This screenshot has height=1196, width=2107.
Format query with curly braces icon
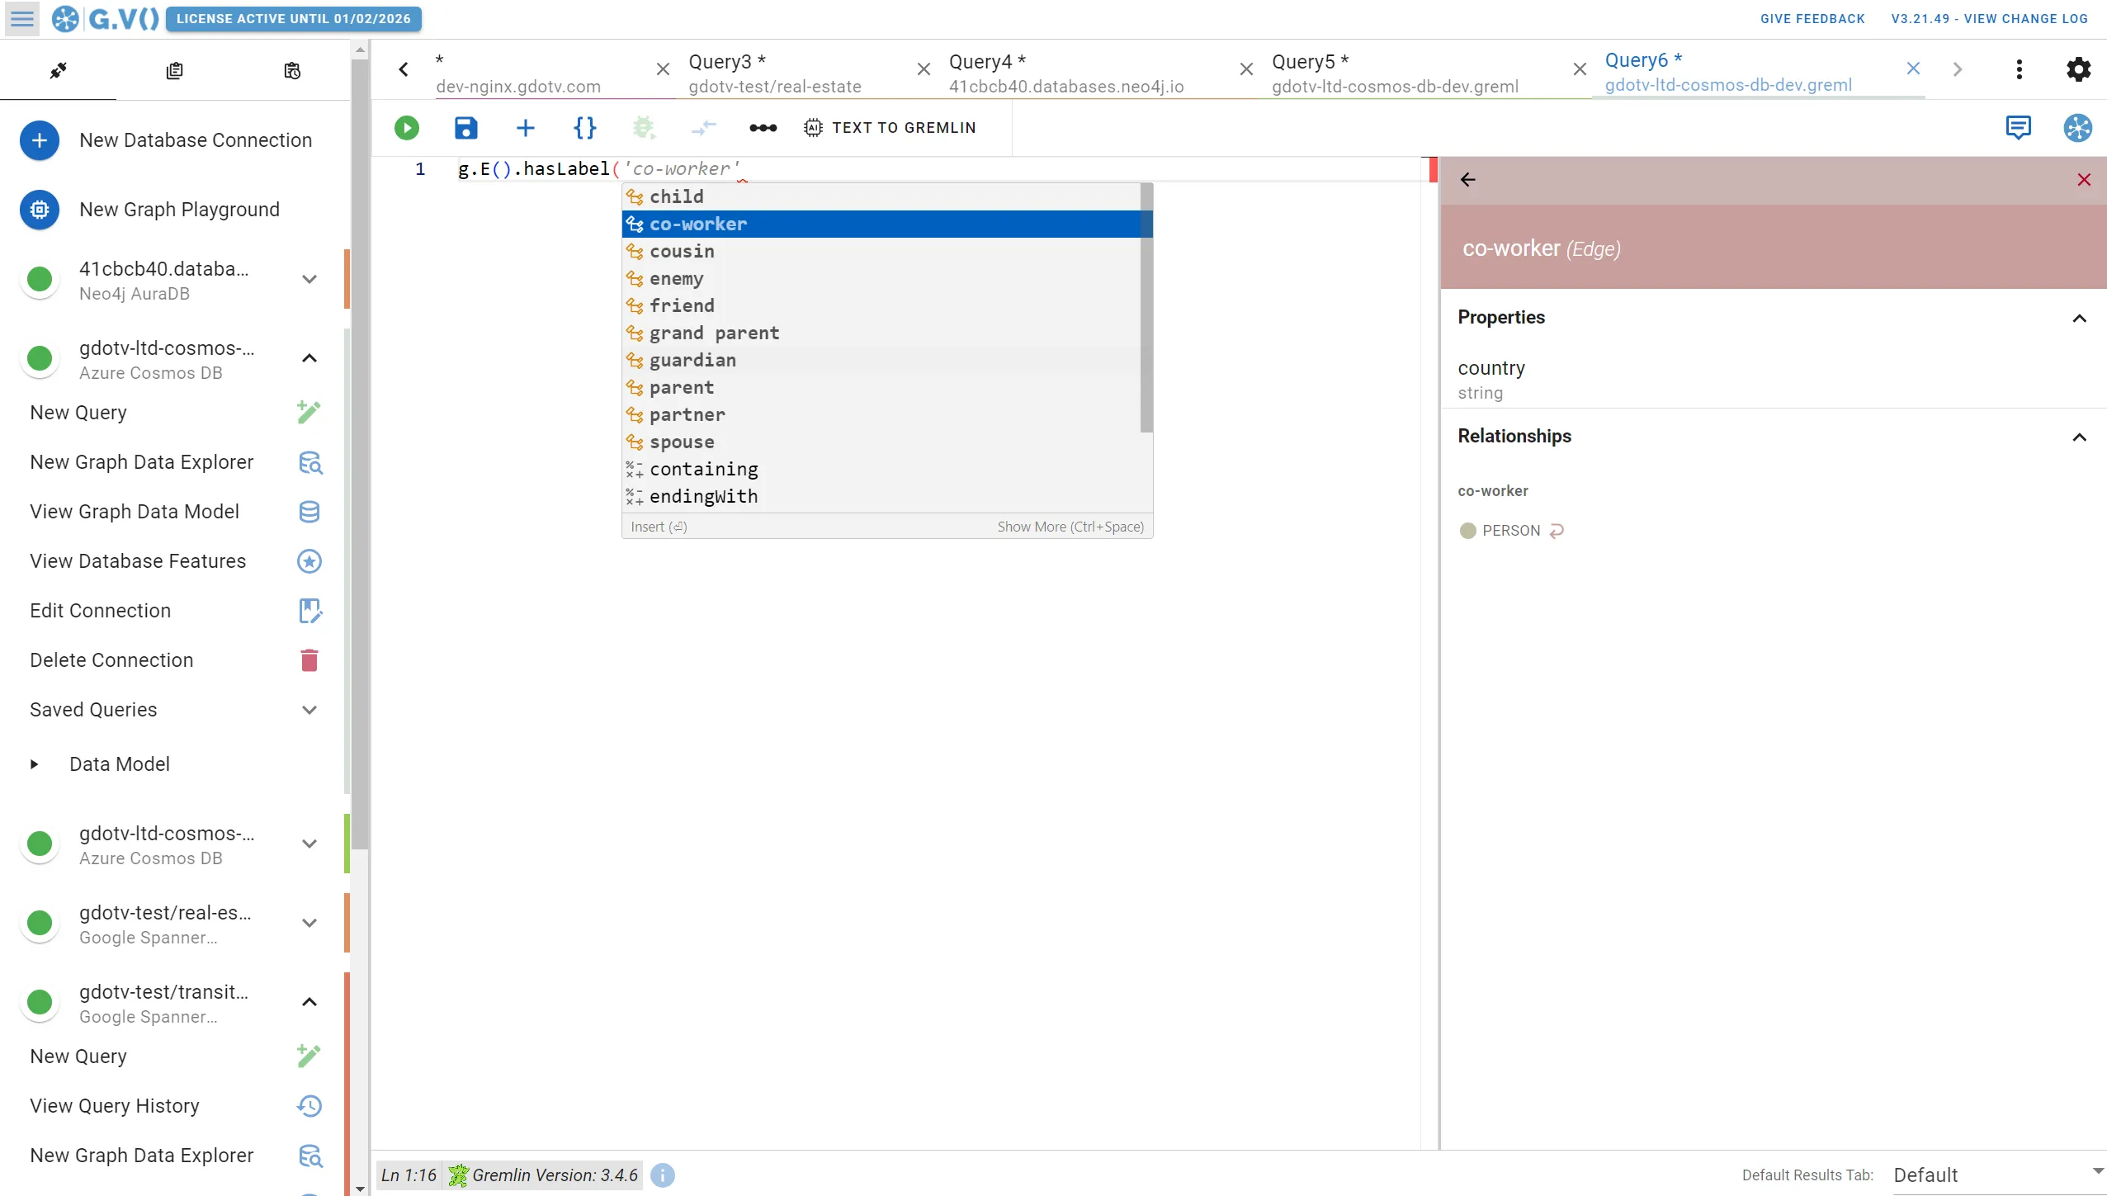coord(584,128)
